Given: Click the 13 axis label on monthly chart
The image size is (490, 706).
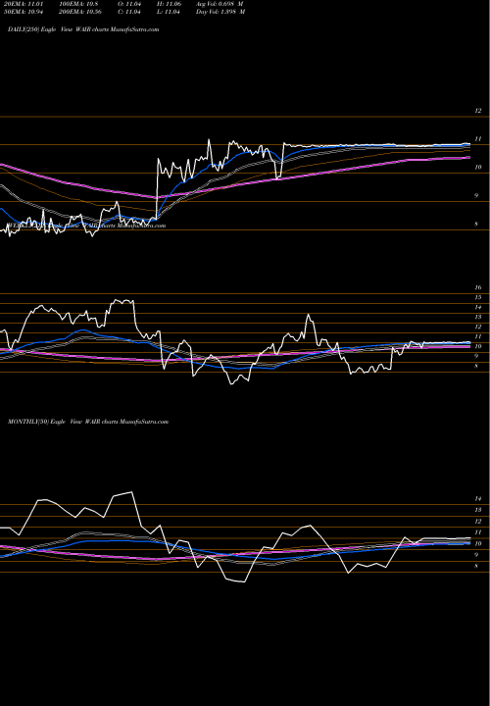Looking at the screenshot, I should coord(478,510).
